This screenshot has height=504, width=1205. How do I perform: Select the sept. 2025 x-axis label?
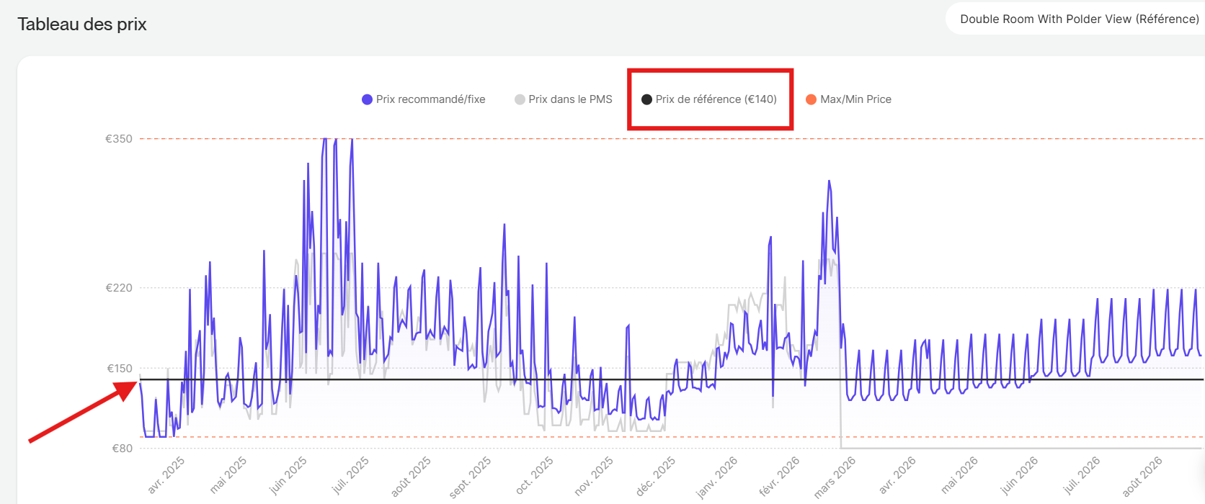pyautogui.click(x=470, y=477)
